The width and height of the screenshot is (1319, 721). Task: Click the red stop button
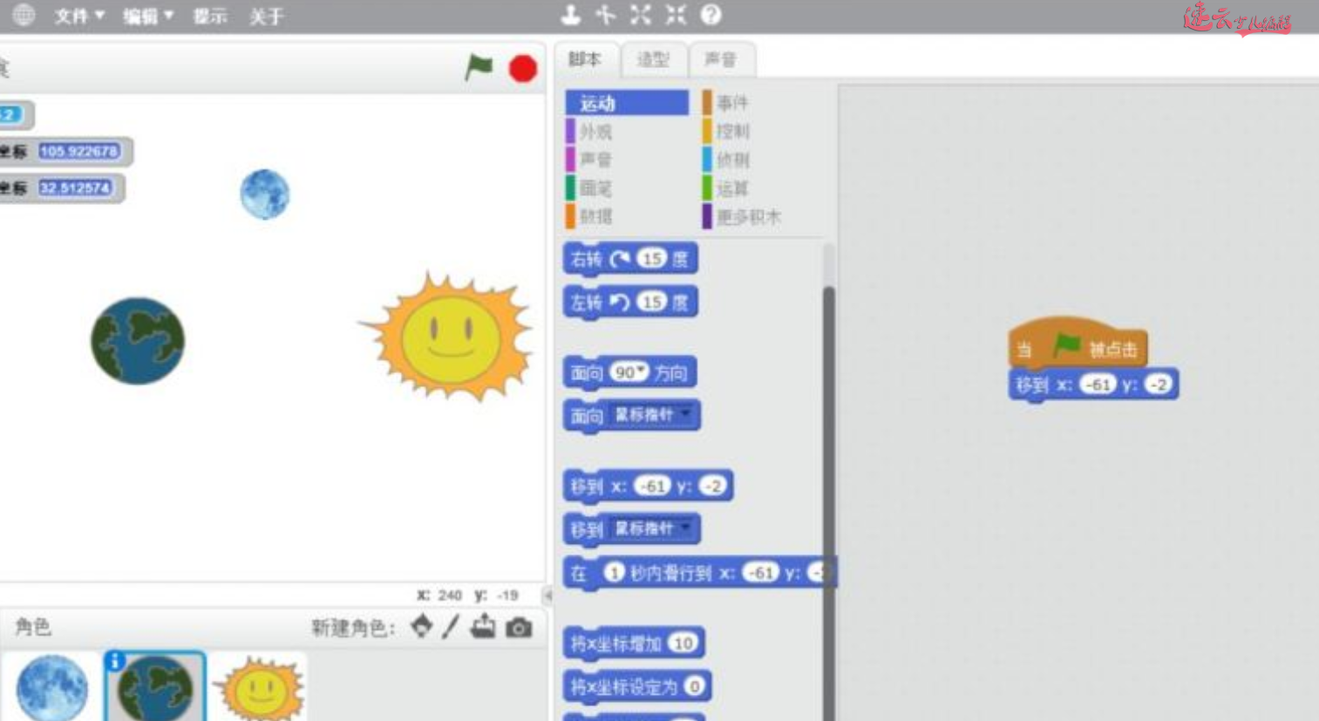pyautogui.click(x=521, y=67)
